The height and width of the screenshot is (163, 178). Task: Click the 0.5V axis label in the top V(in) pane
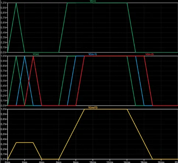pyautogui.click(x=3, y=28)
